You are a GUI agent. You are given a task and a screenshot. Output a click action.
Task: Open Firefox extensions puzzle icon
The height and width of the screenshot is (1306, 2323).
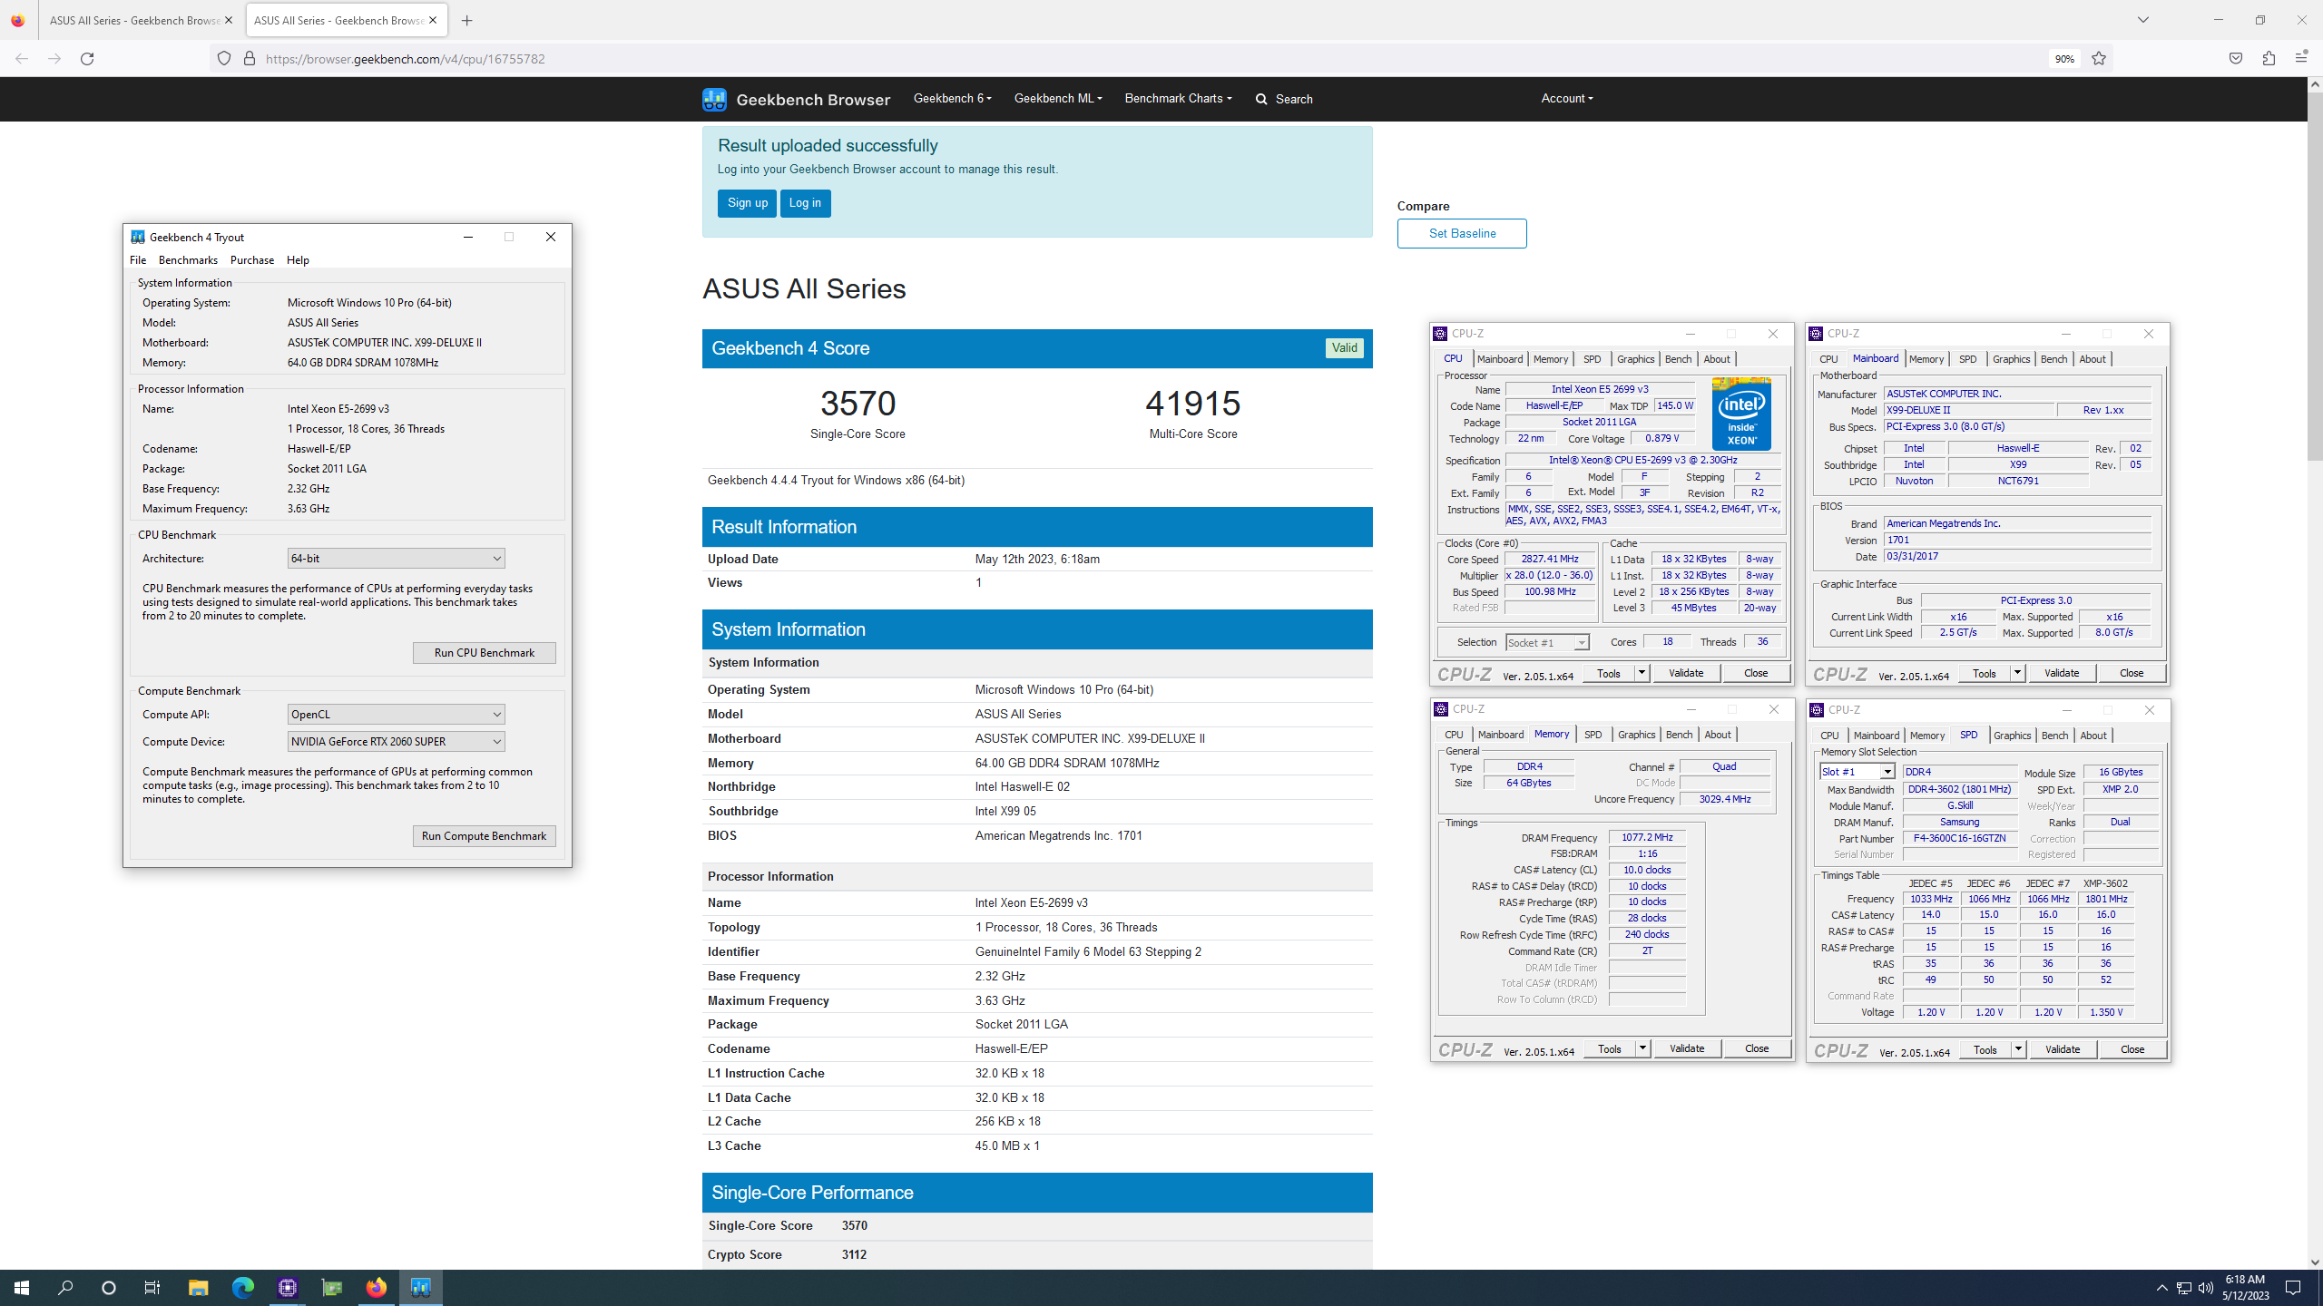pos(2269,59)
